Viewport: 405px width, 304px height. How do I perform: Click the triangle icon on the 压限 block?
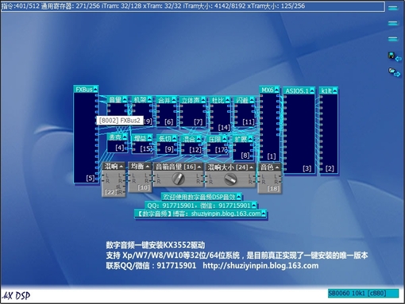tap(224, 139)
